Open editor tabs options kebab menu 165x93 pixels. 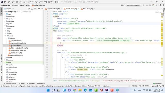point(161,9)
